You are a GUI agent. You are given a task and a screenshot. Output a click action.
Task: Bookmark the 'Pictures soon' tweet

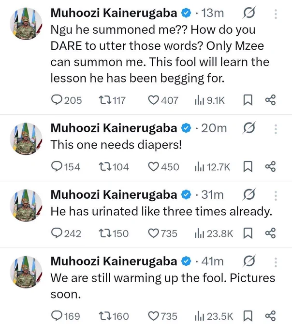coord(248,315)
